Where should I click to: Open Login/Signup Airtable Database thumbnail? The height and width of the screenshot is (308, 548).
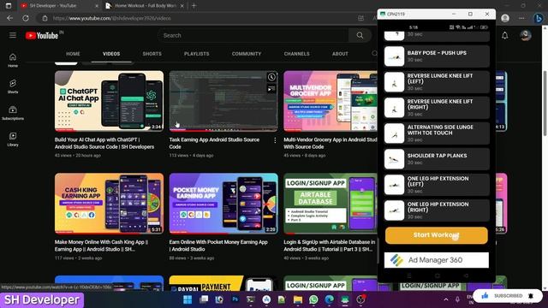(331, 204)
